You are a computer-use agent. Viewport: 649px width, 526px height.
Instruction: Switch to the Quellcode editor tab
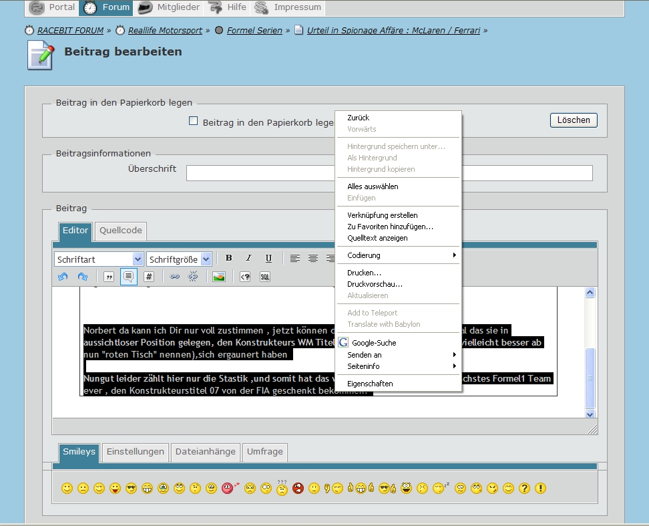coord(120,231)
